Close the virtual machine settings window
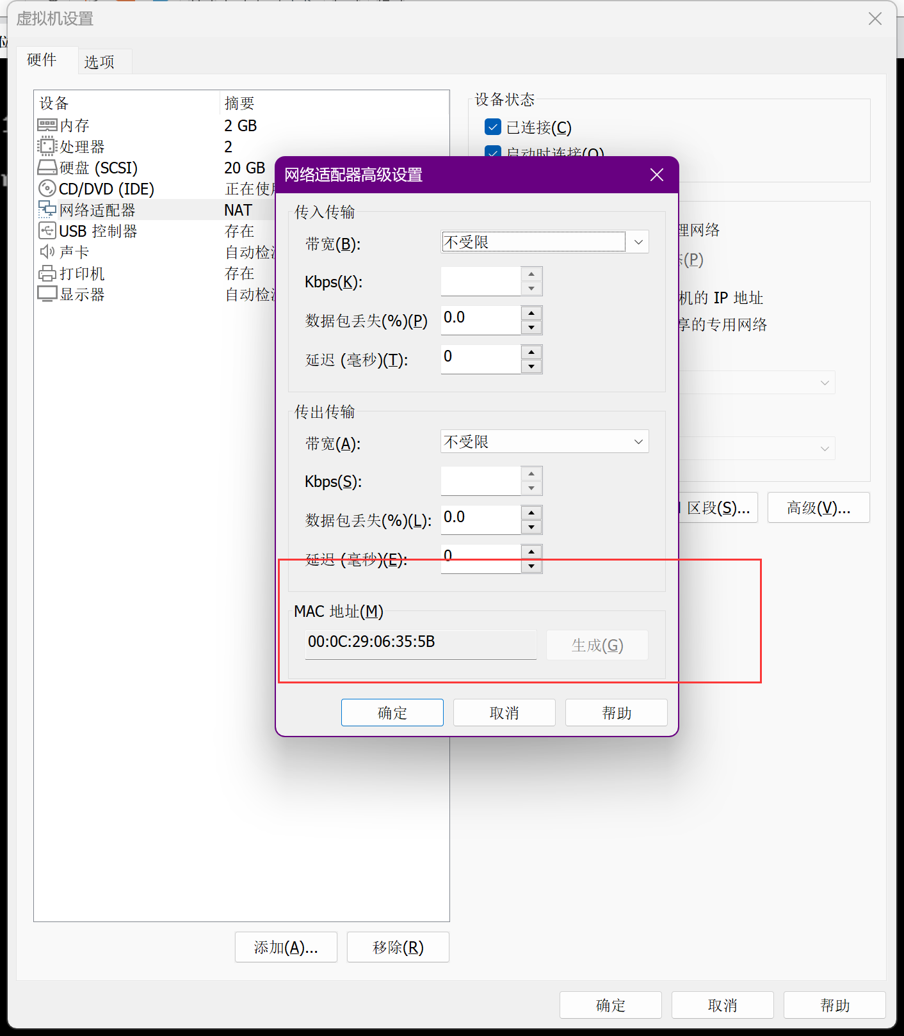The width and height of the screenshot is (904, 1036). (875, 19)
